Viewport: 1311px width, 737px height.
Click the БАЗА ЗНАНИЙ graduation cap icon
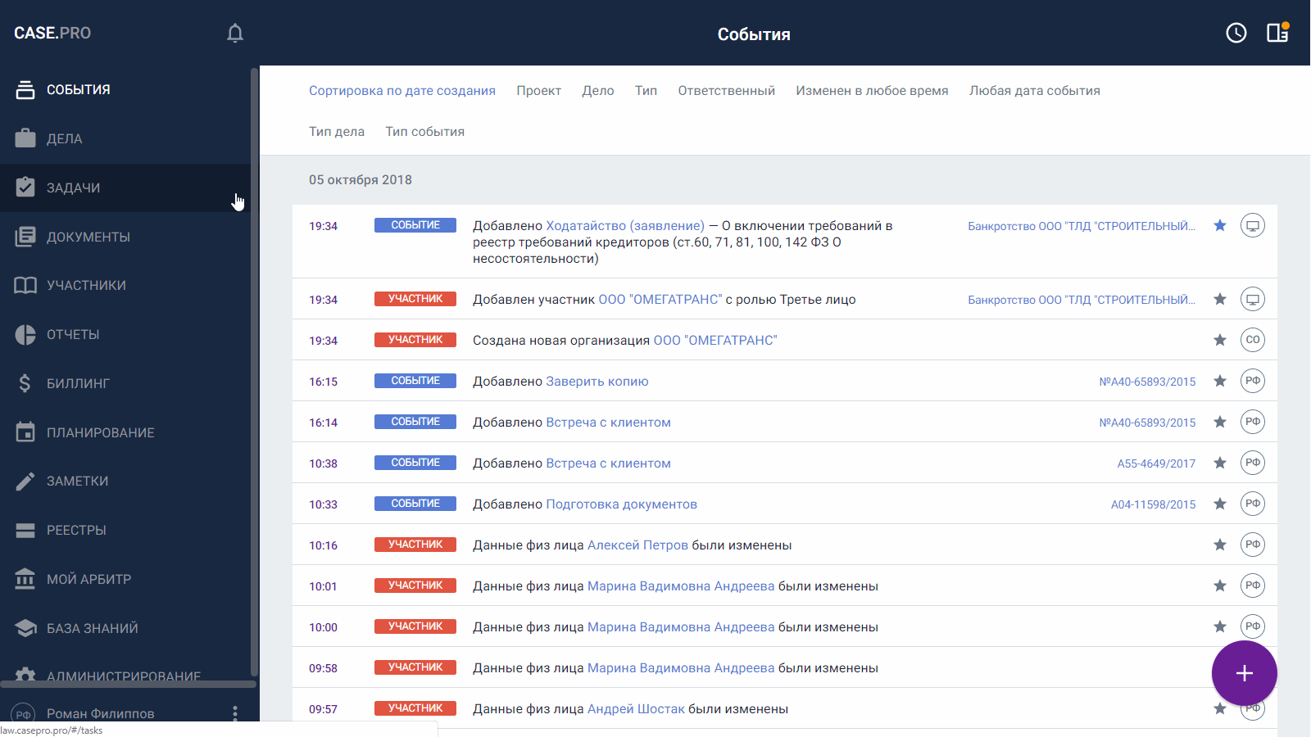coord(25,628)
